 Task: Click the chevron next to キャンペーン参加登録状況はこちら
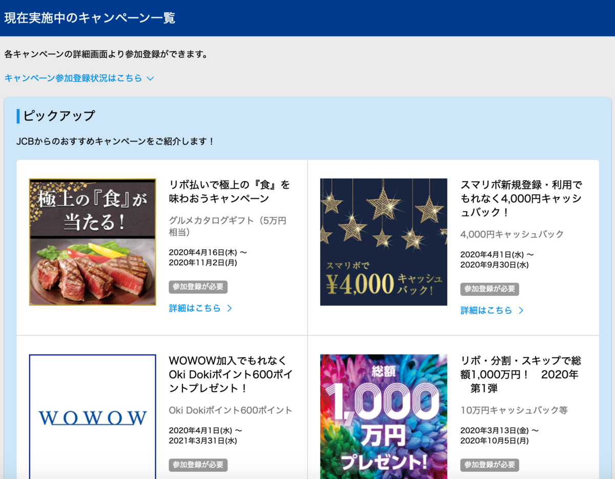click(150, 78)
